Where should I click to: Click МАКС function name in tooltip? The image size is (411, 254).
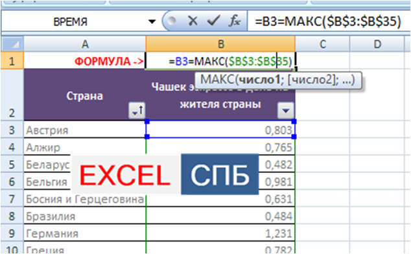point(217,80)
